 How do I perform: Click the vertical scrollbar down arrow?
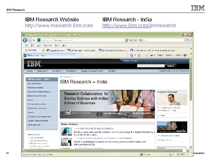tap(191, 147)
